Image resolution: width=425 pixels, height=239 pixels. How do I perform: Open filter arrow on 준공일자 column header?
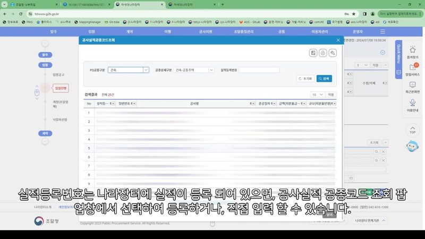274,104
